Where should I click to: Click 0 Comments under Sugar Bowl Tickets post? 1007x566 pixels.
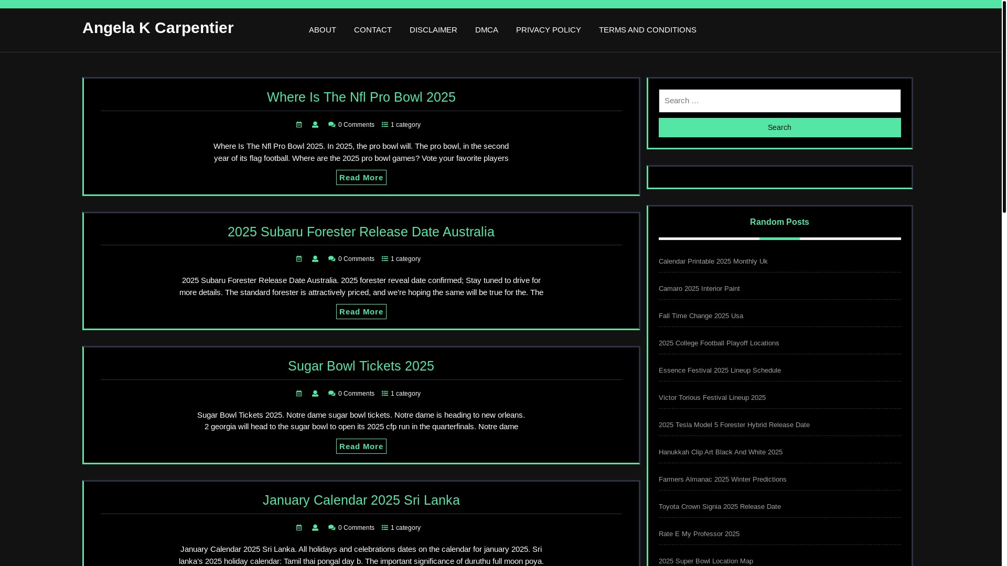[x=356, y=394]
